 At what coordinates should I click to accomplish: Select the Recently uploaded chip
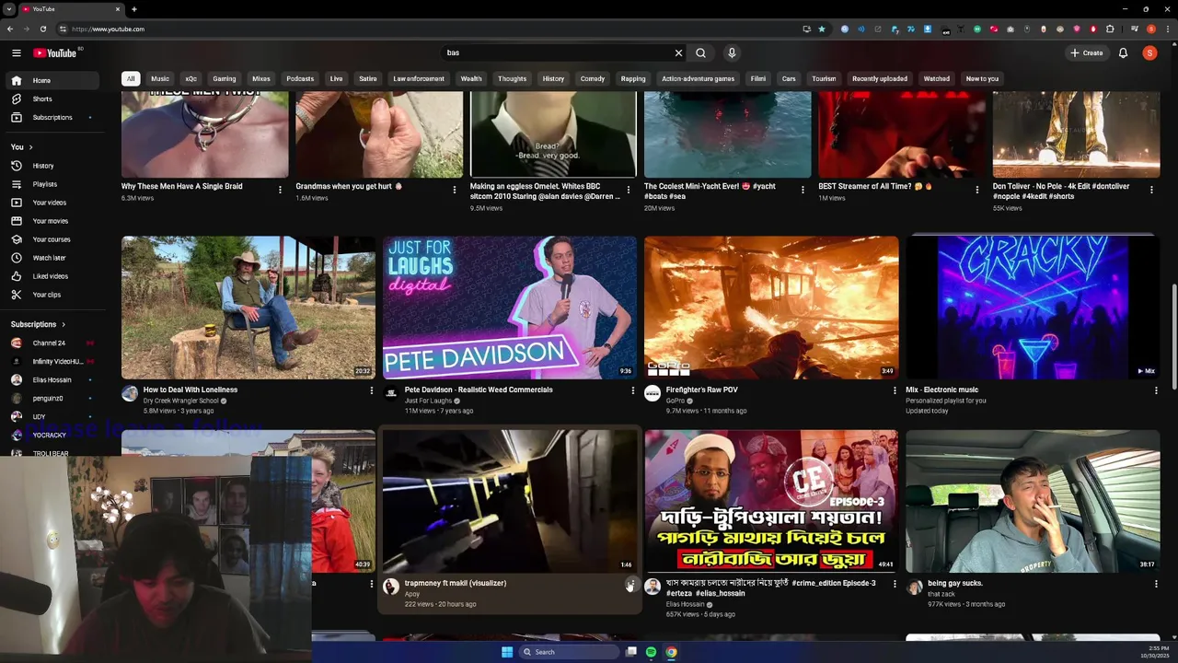pyautogui.click(x=880, y=78)
